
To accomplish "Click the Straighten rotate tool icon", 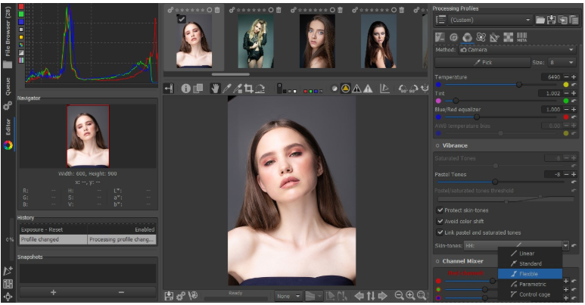I will (x=260, y=89).
